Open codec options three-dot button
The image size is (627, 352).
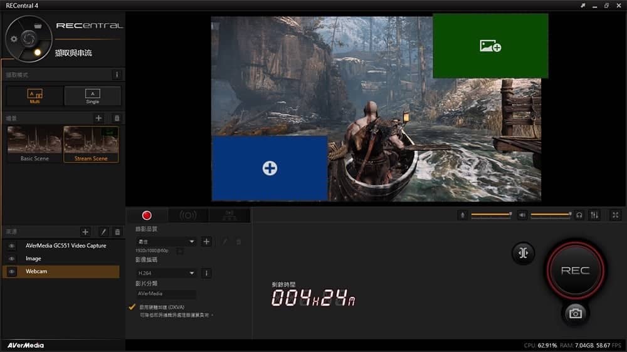206,273
